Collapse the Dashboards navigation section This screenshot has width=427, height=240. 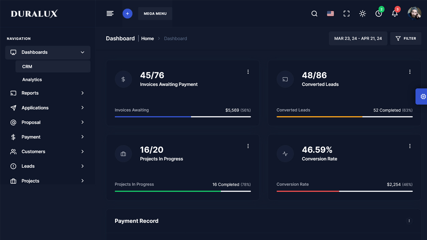tap(82, 52)
